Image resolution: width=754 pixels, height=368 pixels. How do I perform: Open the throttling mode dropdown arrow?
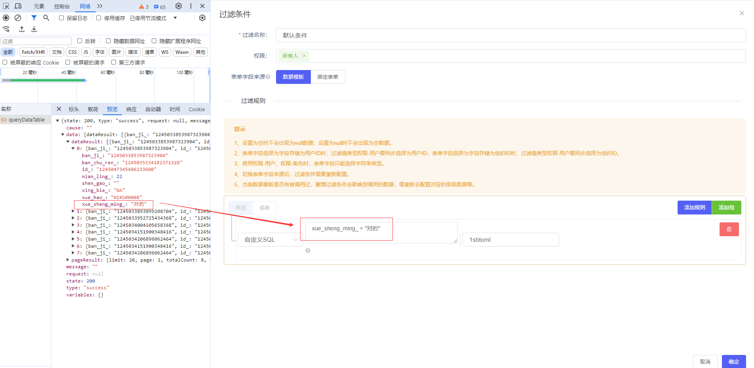(x=175, y=18)
